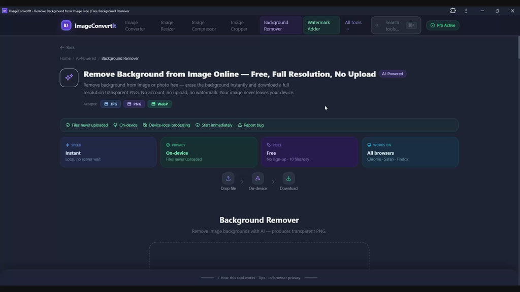520x292 pixels.
Task: Click the Speed lightning bolt icon
Action: (68, 145)
